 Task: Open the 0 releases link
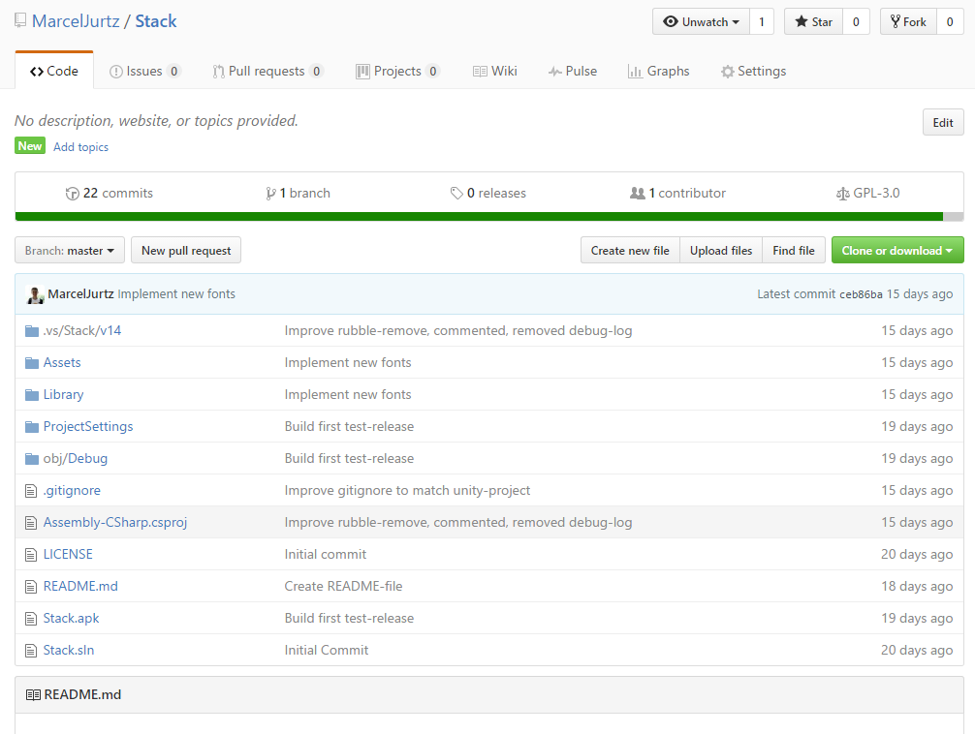488,194
